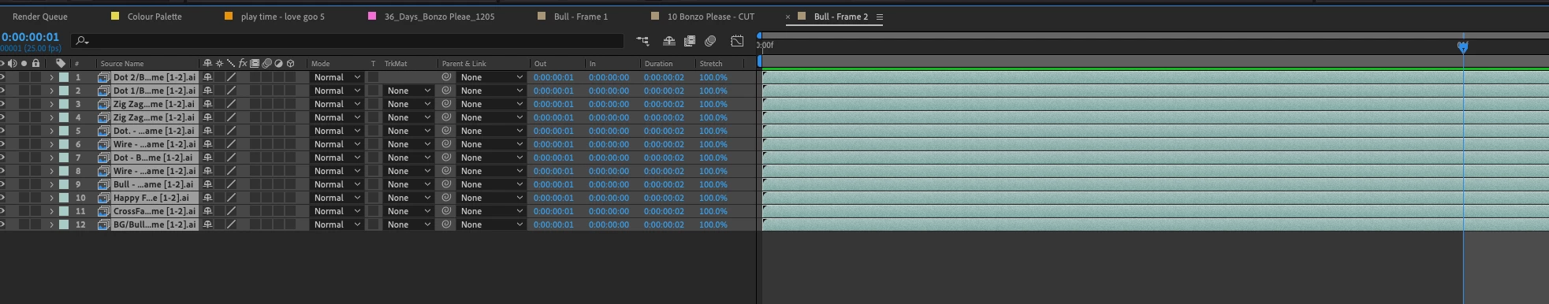Enable Frame Blending for the composition
The image size is (1549, 304).
tap(690, 41)
